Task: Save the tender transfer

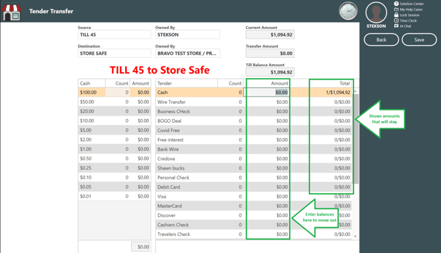Action: point(419,39)
